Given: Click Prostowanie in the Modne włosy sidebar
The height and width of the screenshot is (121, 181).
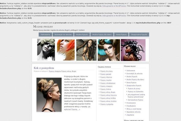Looking at the screenshot, I should [x=131, y=103].
